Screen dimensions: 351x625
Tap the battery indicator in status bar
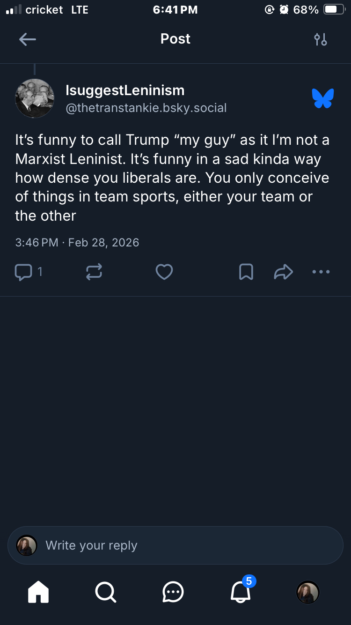click(334, 10)
